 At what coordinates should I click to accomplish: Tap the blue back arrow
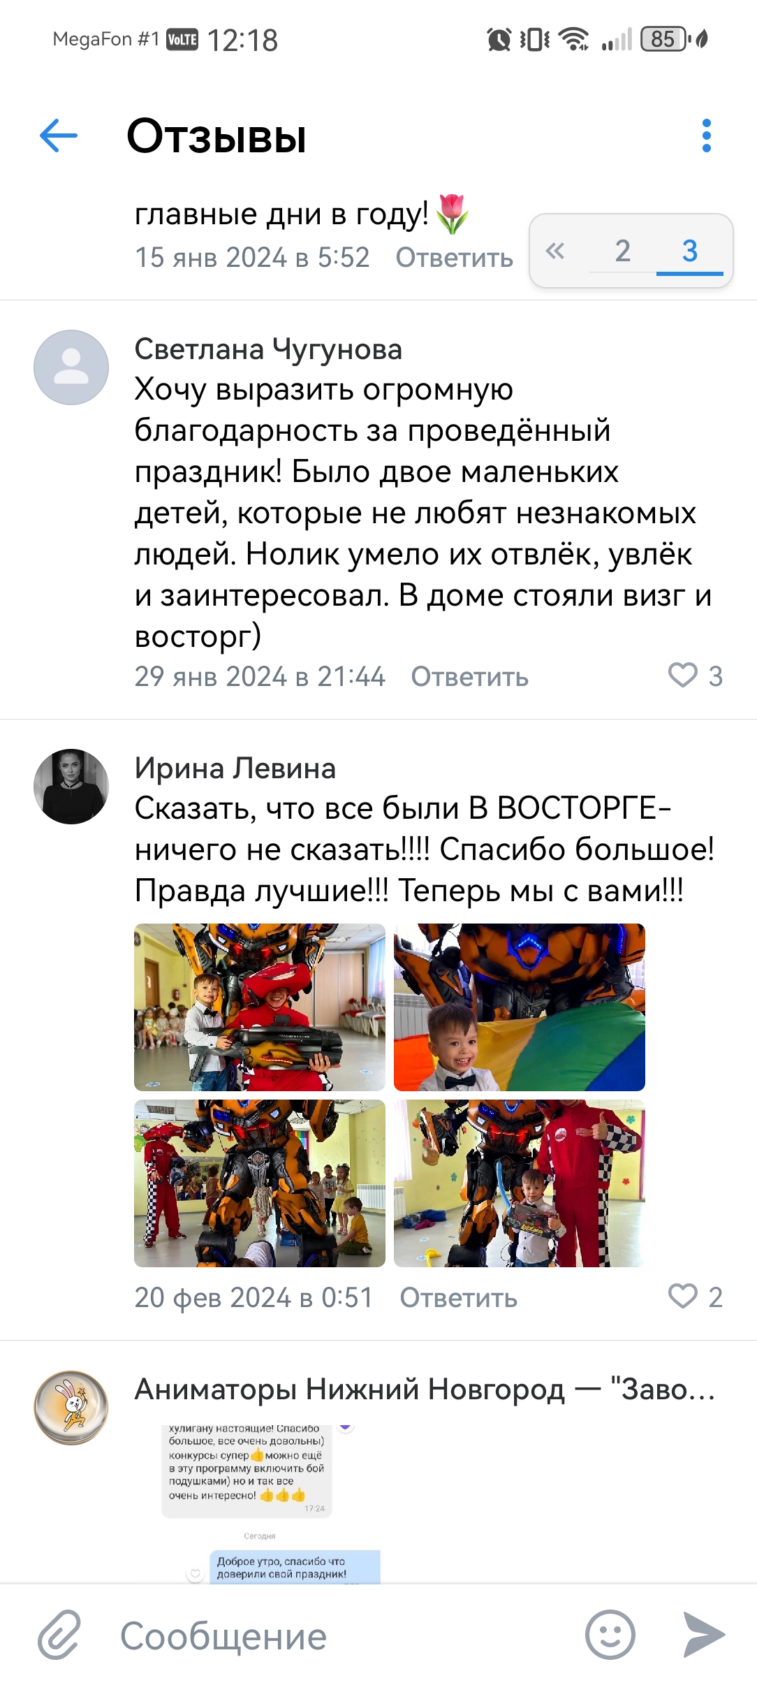click(59, 136)
